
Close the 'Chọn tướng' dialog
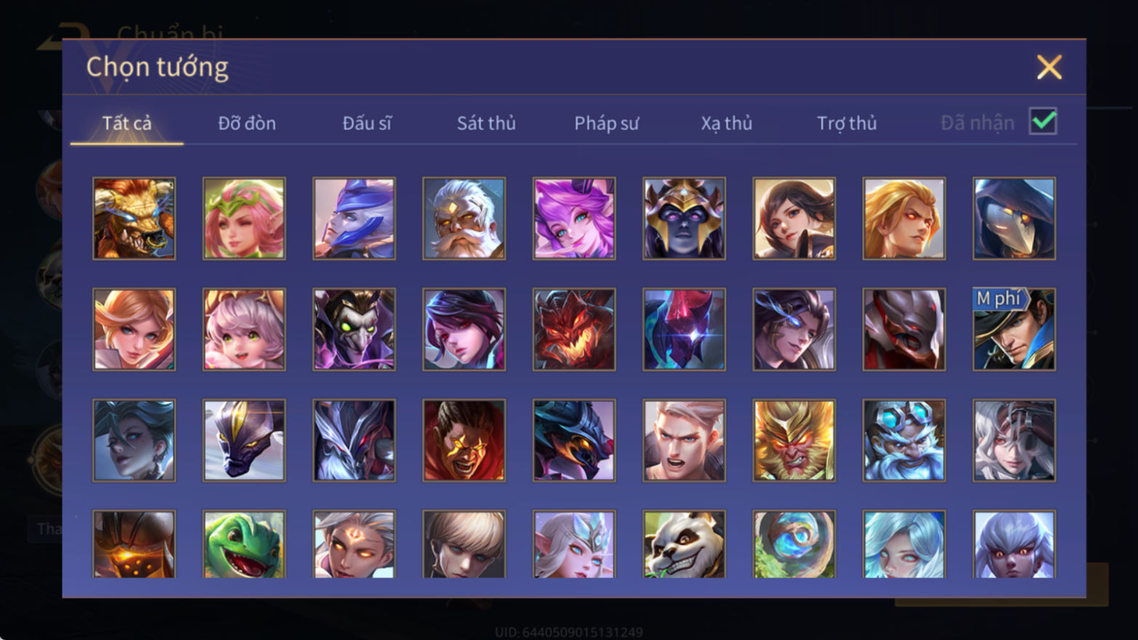tap(1049, 67)
